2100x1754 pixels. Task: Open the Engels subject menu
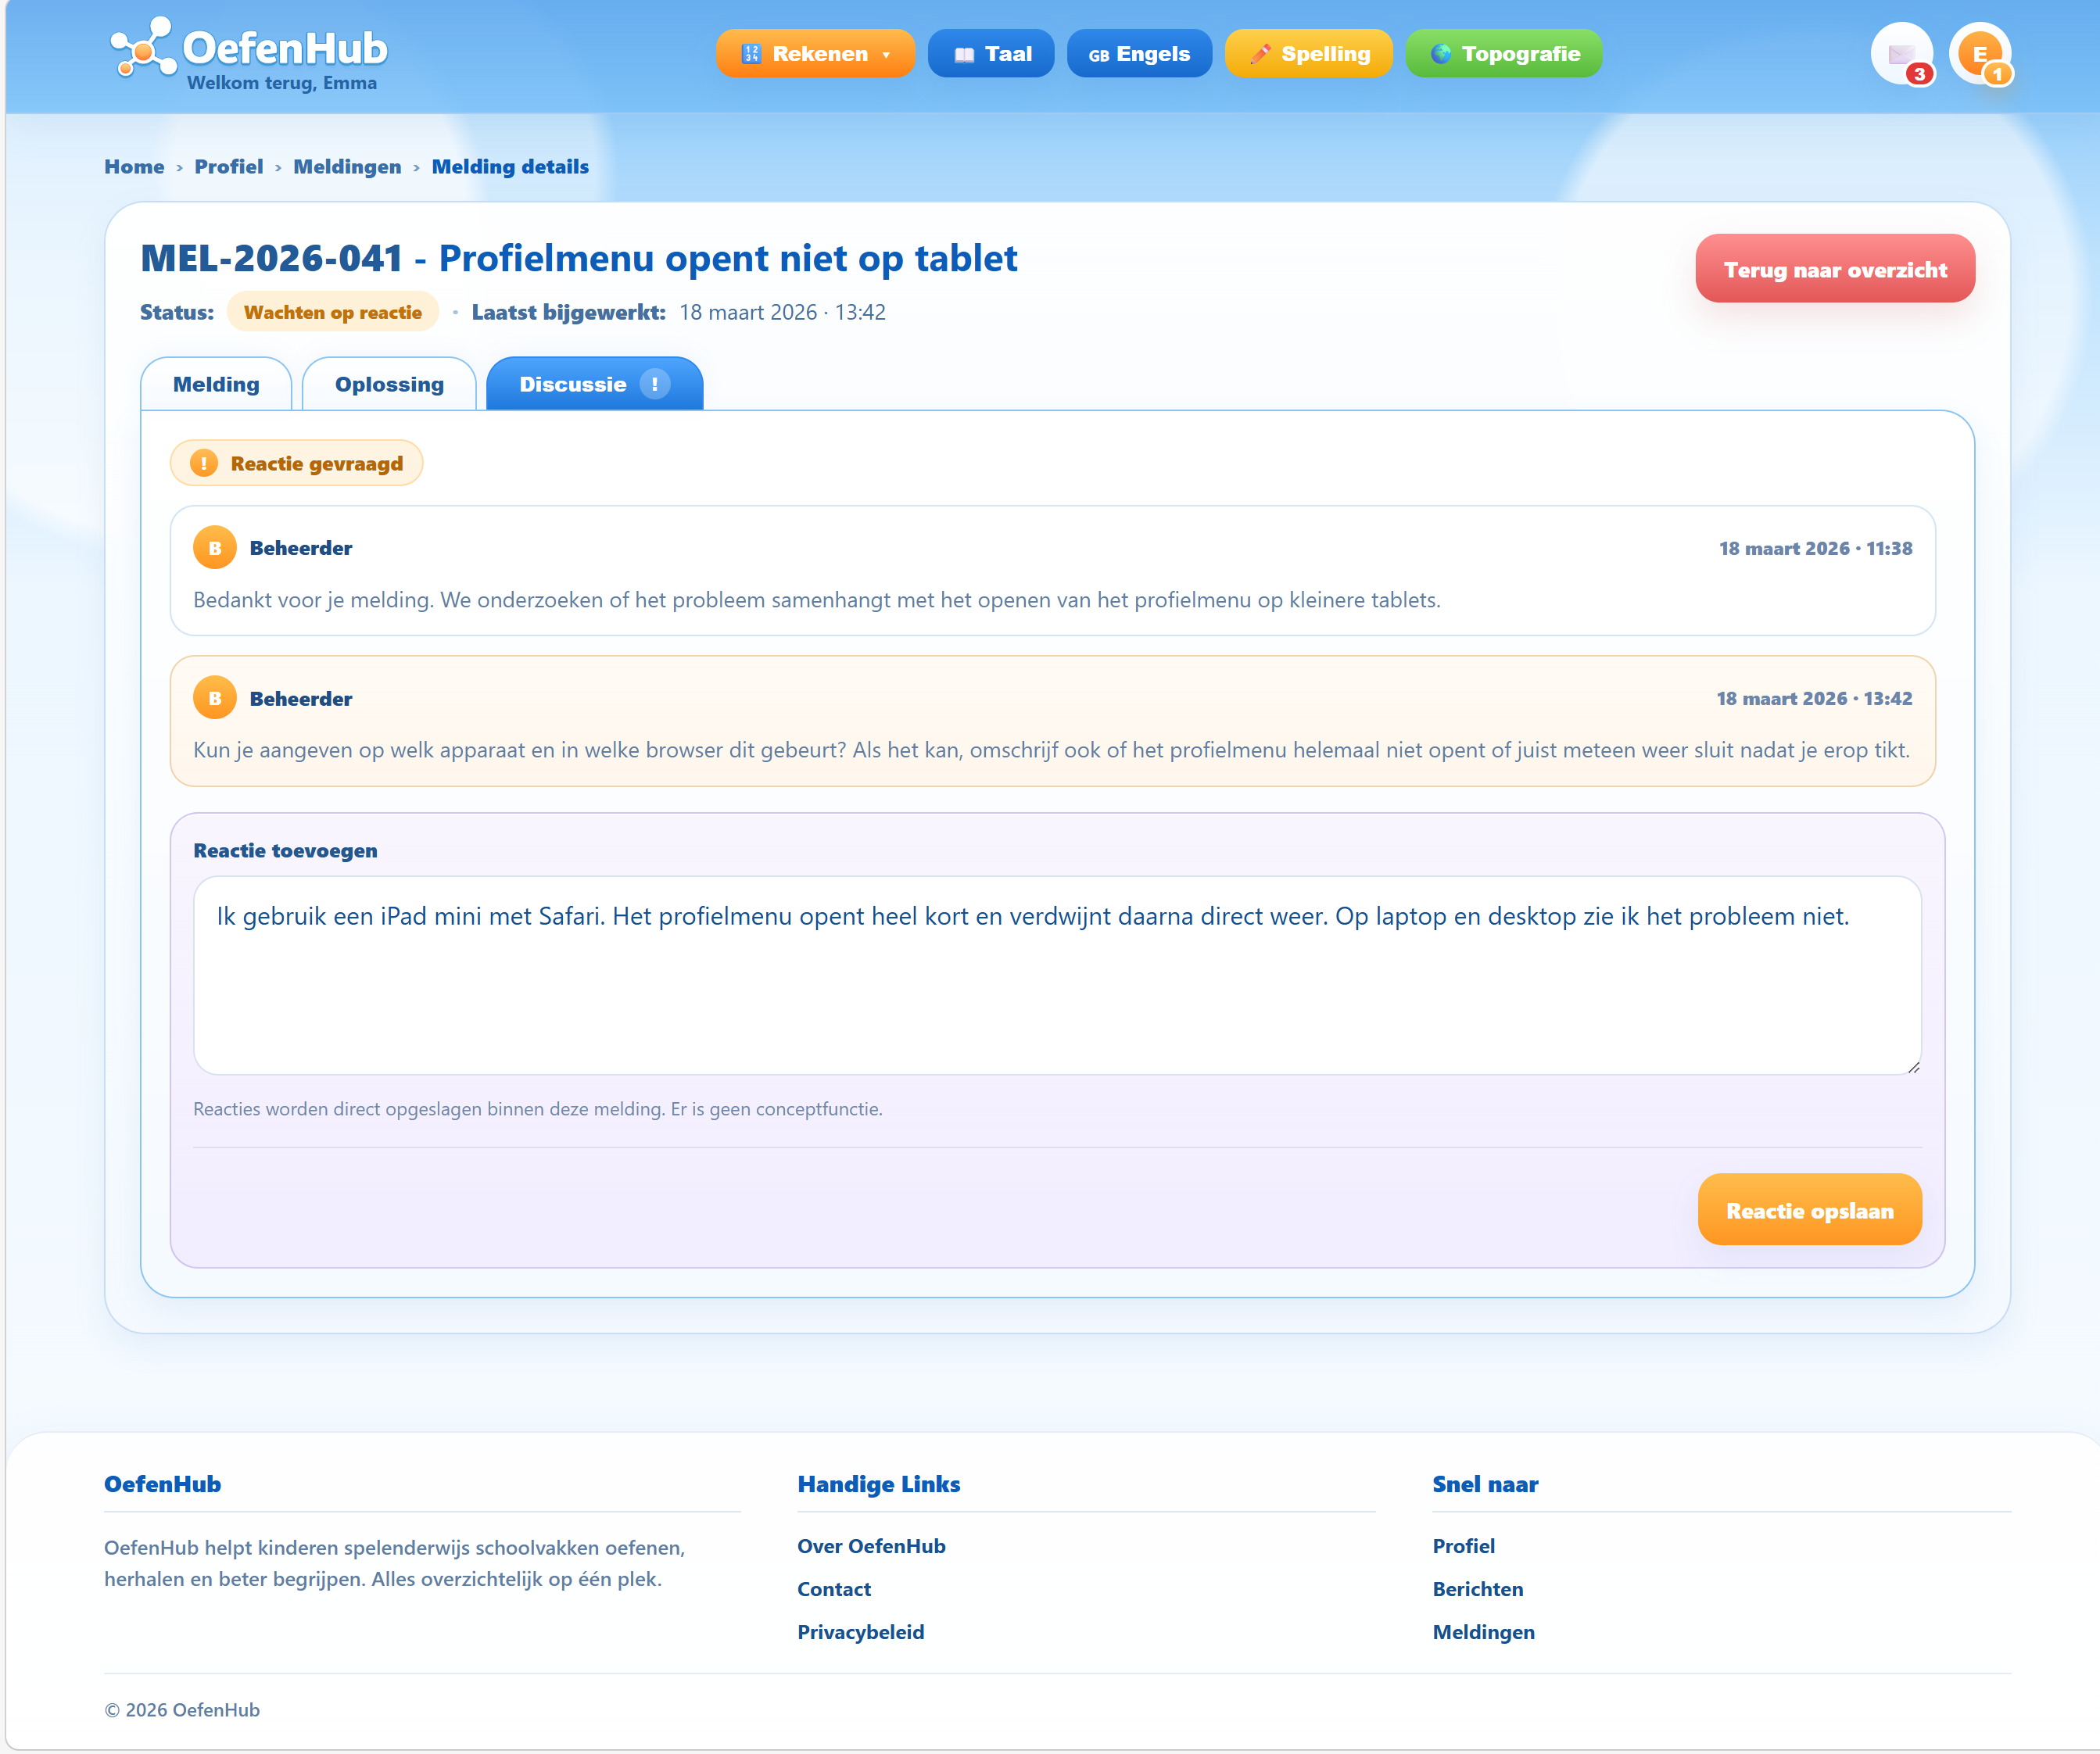click(x=1139, y=54)
